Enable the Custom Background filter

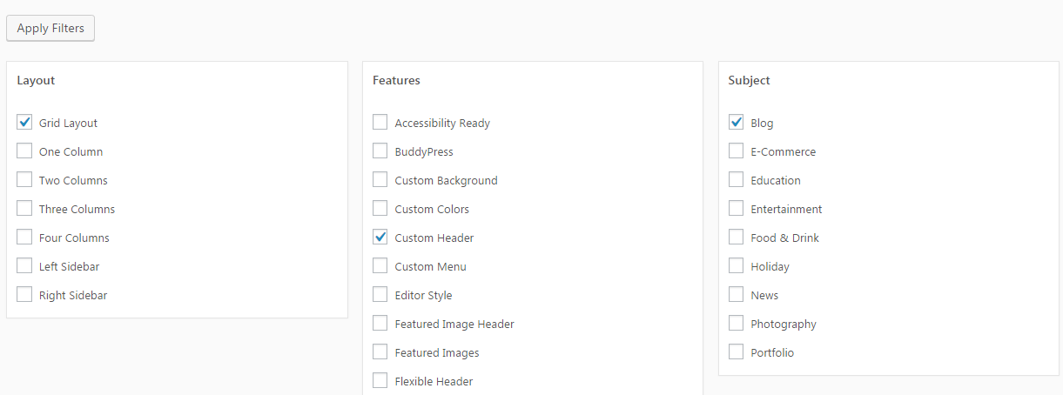(x=380, y=179)
